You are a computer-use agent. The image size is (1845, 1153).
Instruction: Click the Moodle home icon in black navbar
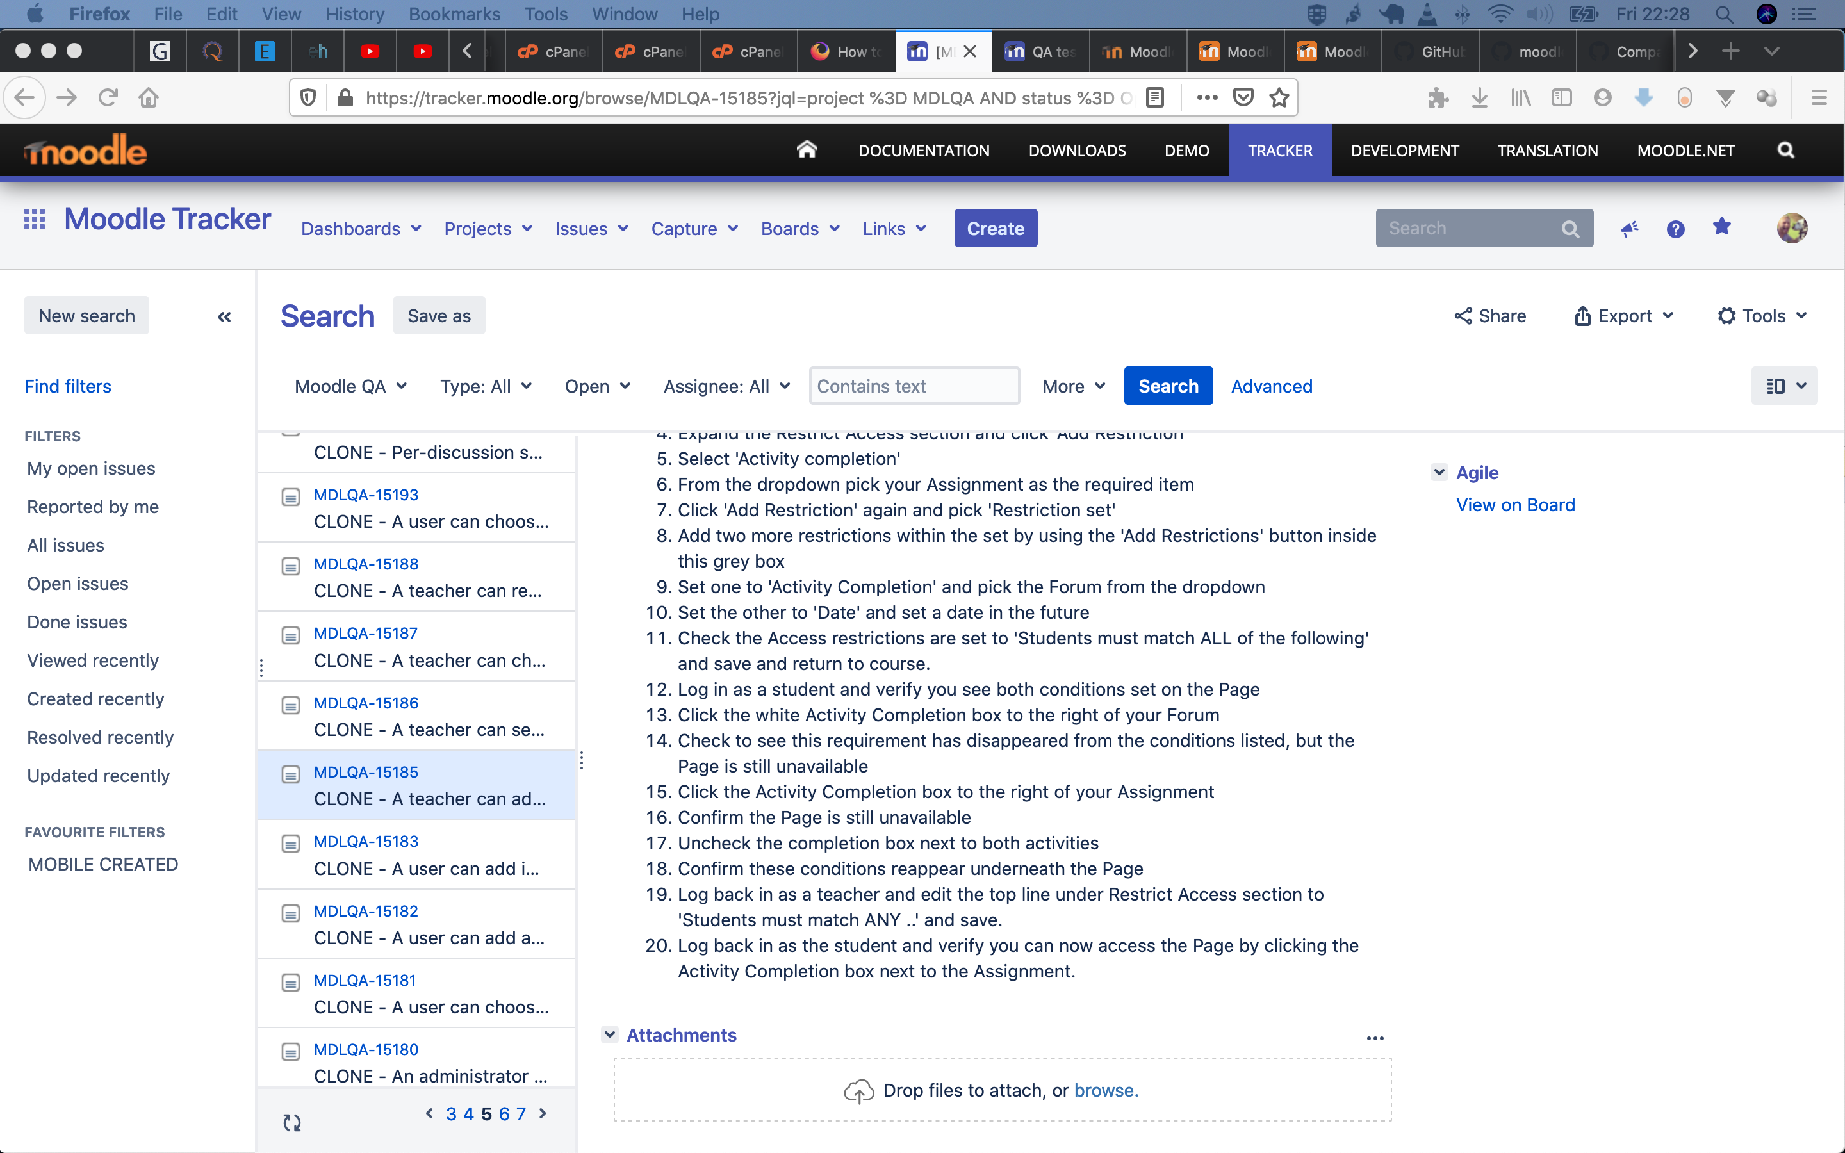tap(807, 149)
